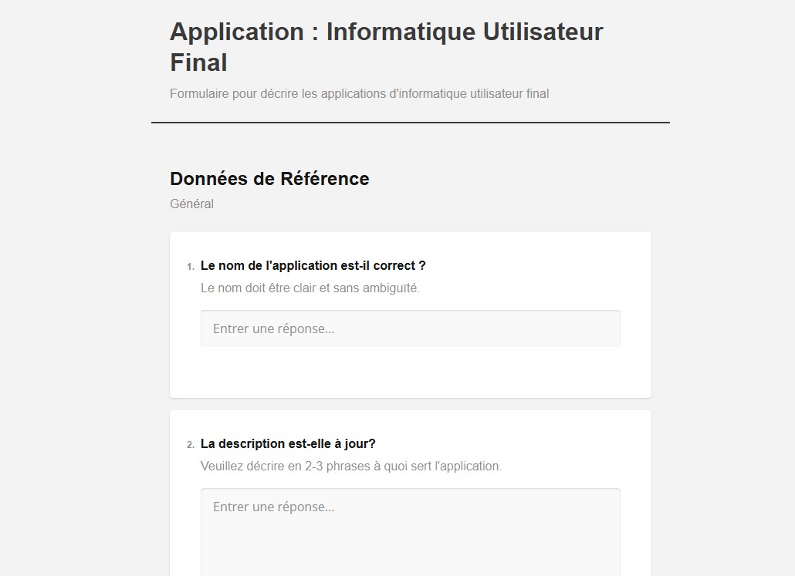Click the "Données de Référence" section heading

(x=269, y=179)
